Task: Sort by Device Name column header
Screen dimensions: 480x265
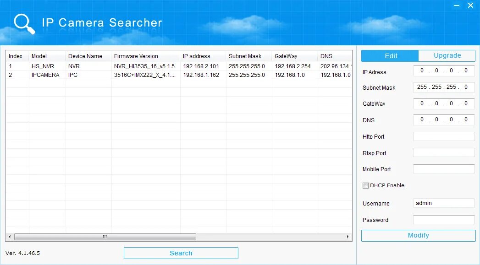Action: (88, 56)
